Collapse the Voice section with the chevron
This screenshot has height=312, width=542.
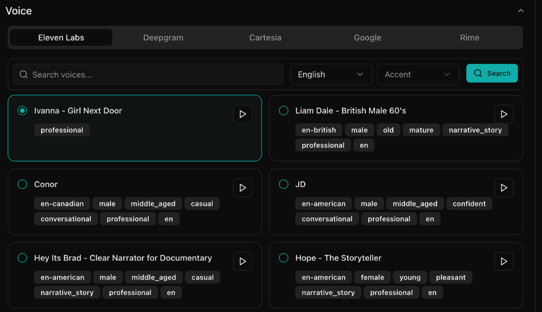point(520,11)
